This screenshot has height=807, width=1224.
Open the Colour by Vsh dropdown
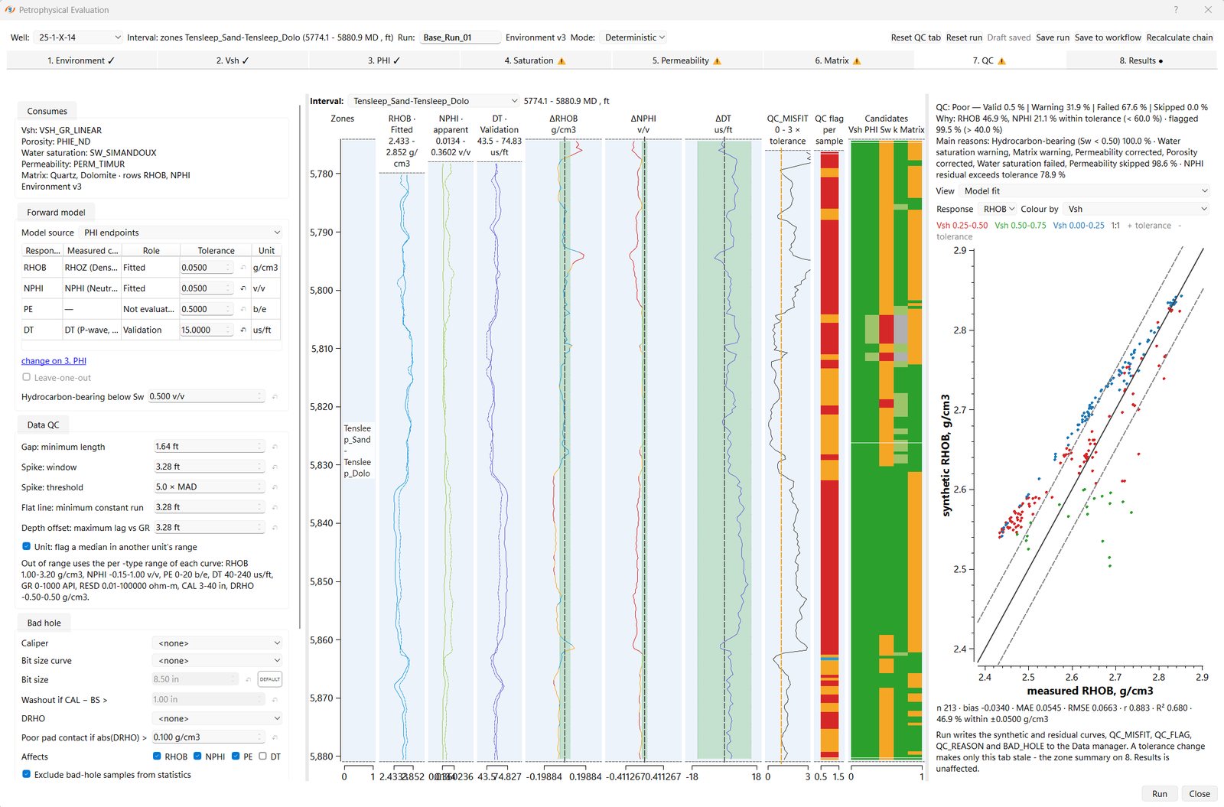pos(1137,209)
